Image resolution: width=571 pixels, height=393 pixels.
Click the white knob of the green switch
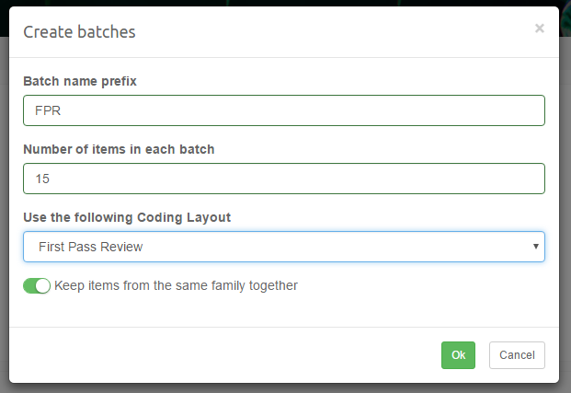42,286
